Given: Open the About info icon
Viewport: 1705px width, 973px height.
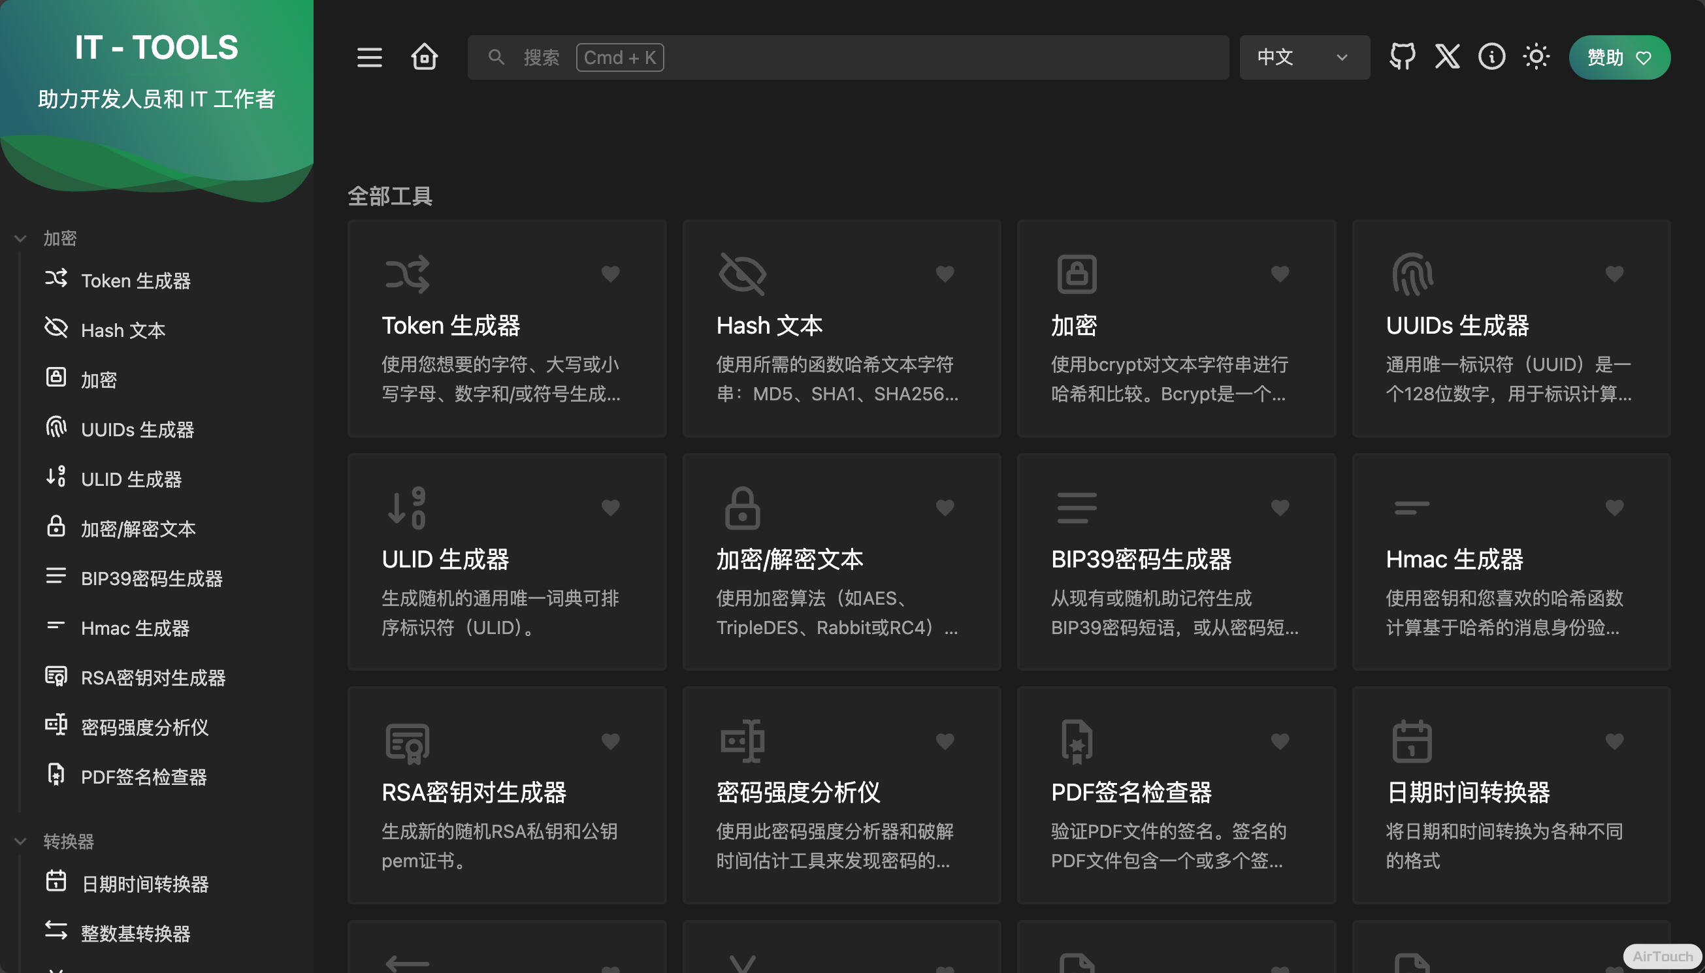Looking at the screenshot, I should point(1491,57).
